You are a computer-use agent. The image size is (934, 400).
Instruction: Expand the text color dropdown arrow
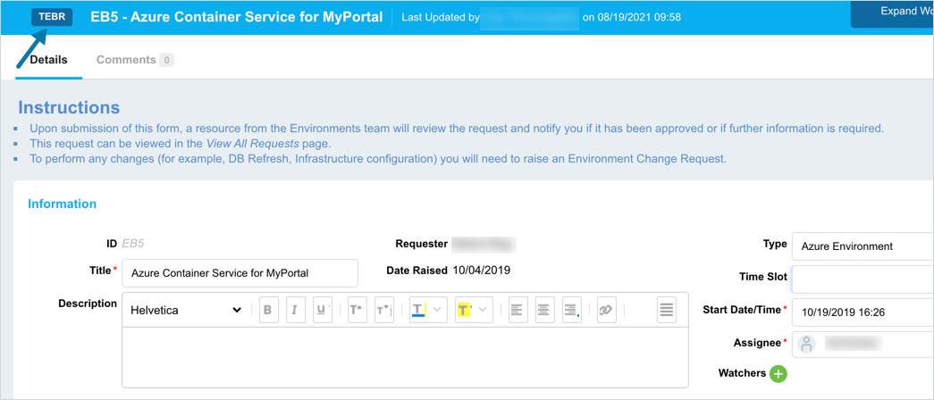tap(437, 310)
